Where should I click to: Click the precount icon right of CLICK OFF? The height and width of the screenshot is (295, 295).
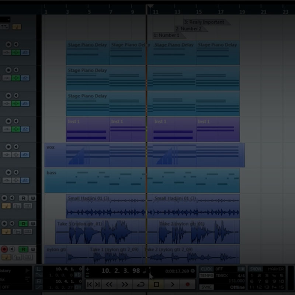coord(241,269)
